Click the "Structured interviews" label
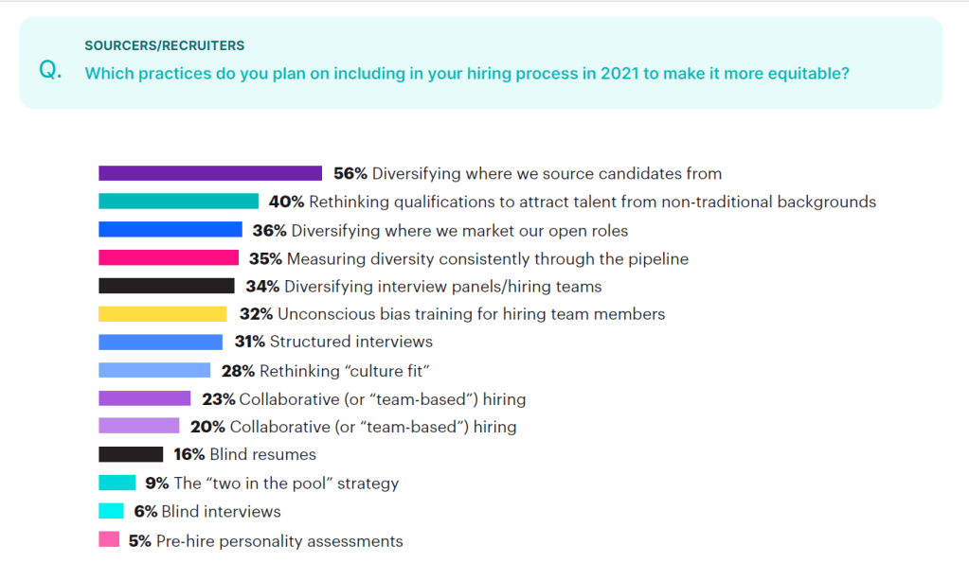Image resolution: width=969 pixels, height=563 pixels. 350,342
